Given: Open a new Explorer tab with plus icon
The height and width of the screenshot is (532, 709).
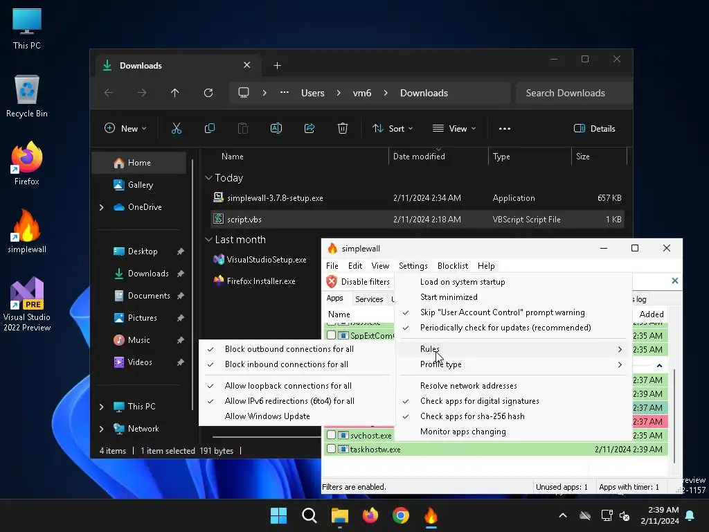Looking at the screenshot, I should click(x=277, y=66).
